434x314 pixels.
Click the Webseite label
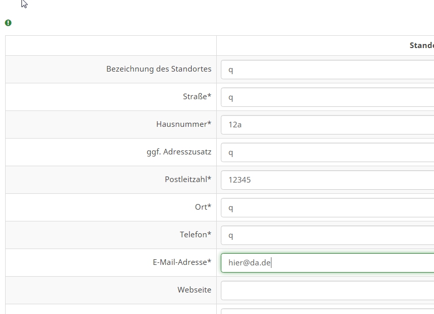(194, 290)
